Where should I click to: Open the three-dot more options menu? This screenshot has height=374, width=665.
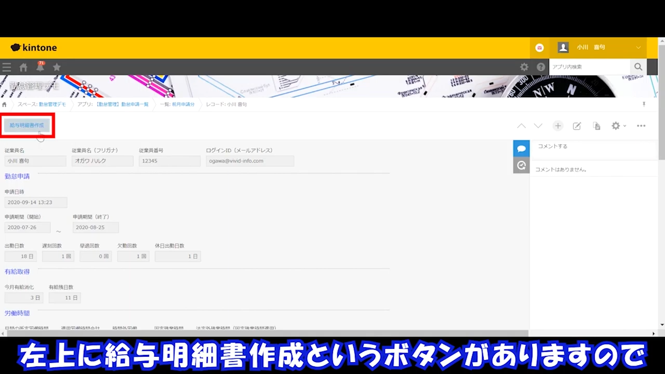pos(641,126)
